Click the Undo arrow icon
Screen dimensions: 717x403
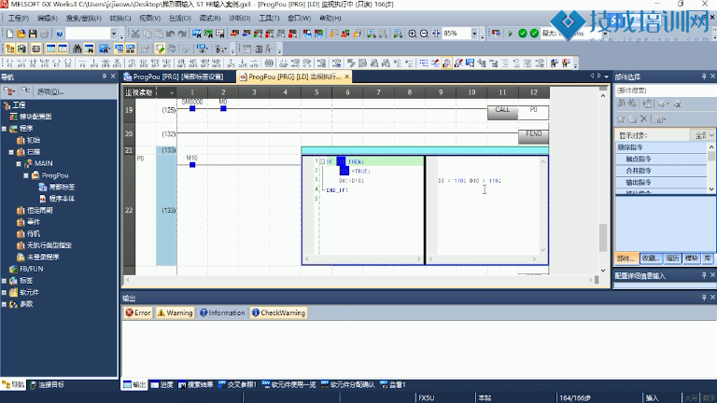[171, 34]
